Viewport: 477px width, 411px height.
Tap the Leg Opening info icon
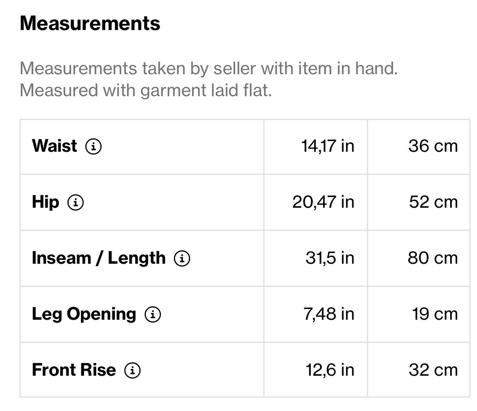click(153, 314)
